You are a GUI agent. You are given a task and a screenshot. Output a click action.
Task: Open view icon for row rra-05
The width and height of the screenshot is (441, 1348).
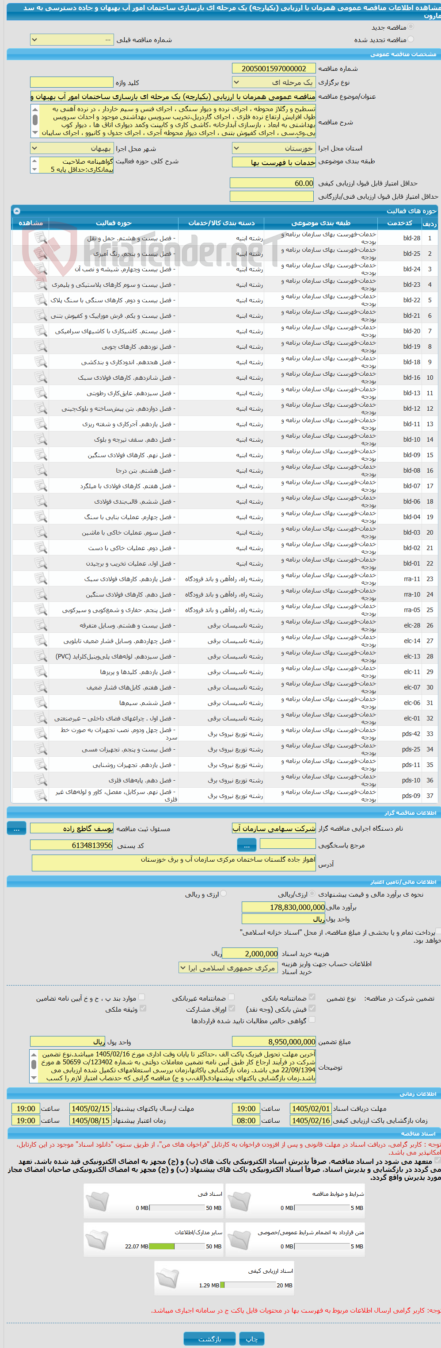(40, 610)
